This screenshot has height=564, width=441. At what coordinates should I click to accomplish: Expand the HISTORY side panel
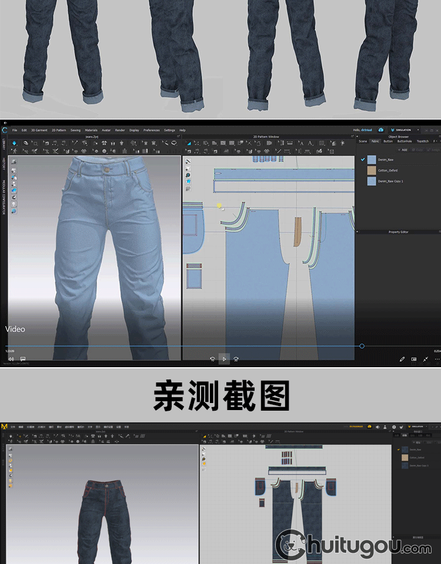pyautogui.click(x=4, y=164)
